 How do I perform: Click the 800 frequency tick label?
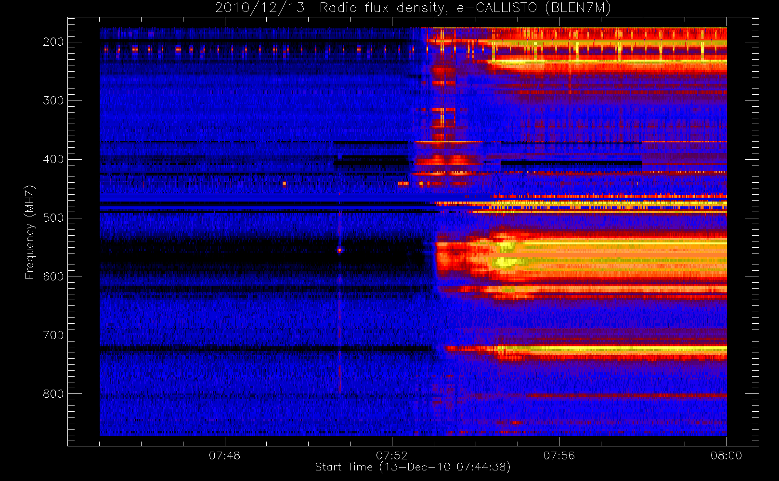click(x=53, y=394)
